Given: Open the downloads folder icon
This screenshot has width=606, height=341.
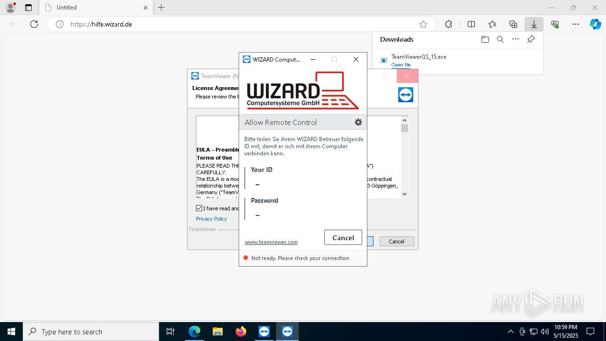Looking at the screenshot, I should 485,39.
